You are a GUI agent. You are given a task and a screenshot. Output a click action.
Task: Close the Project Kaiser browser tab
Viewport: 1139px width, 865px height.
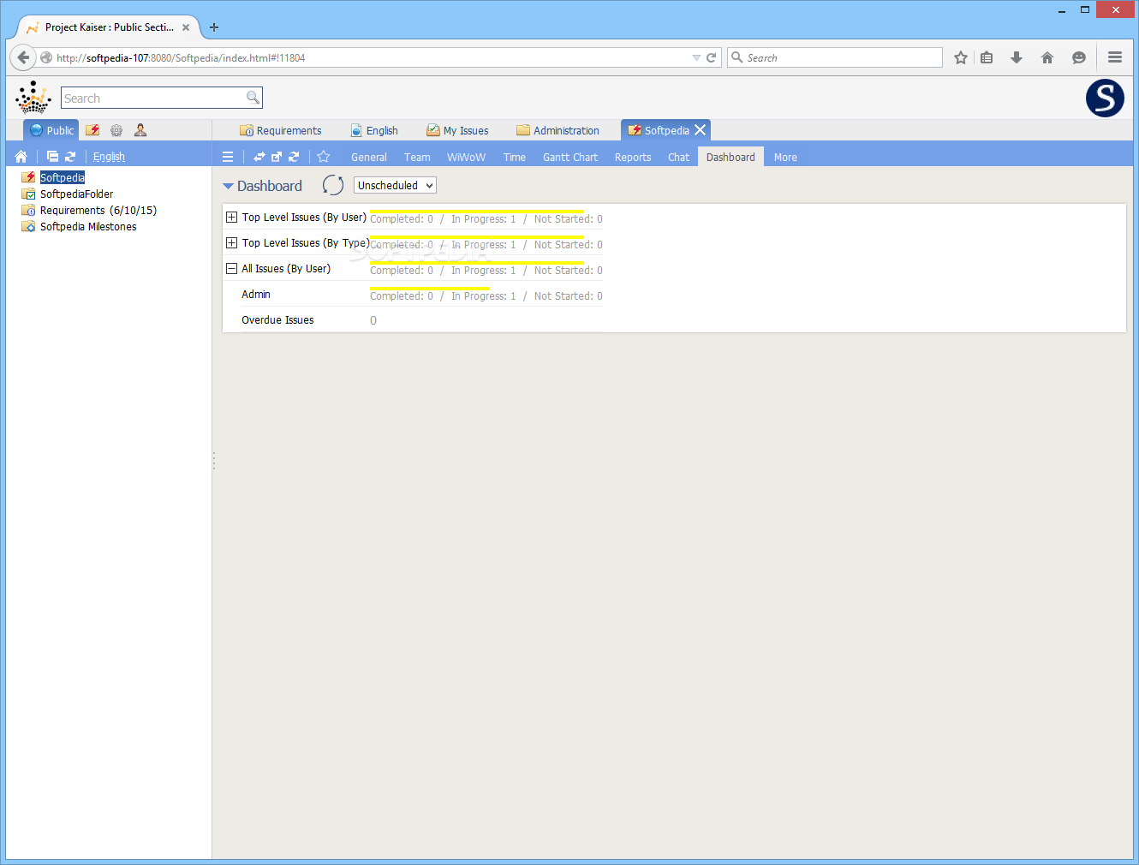pyautogui.click(x=186, y=27)
